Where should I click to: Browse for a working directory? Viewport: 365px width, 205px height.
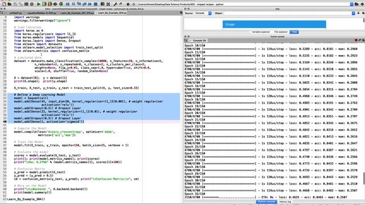pos(356,4)
